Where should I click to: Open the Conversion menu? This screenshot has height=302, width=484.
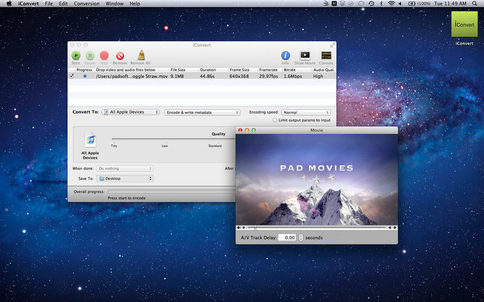click(x=87, y=4)
